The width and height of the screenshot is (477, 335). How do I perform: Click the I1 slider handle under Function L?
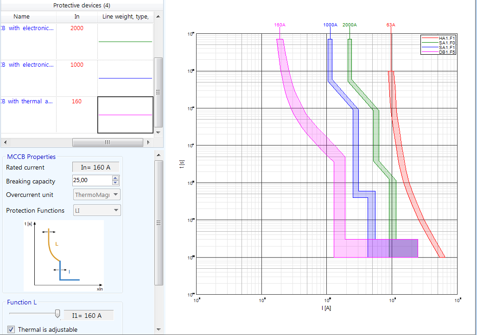click(57, 314)
